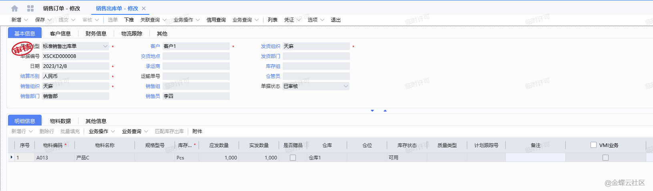
Task: Click the 客户 field link label
Action: 155,46
